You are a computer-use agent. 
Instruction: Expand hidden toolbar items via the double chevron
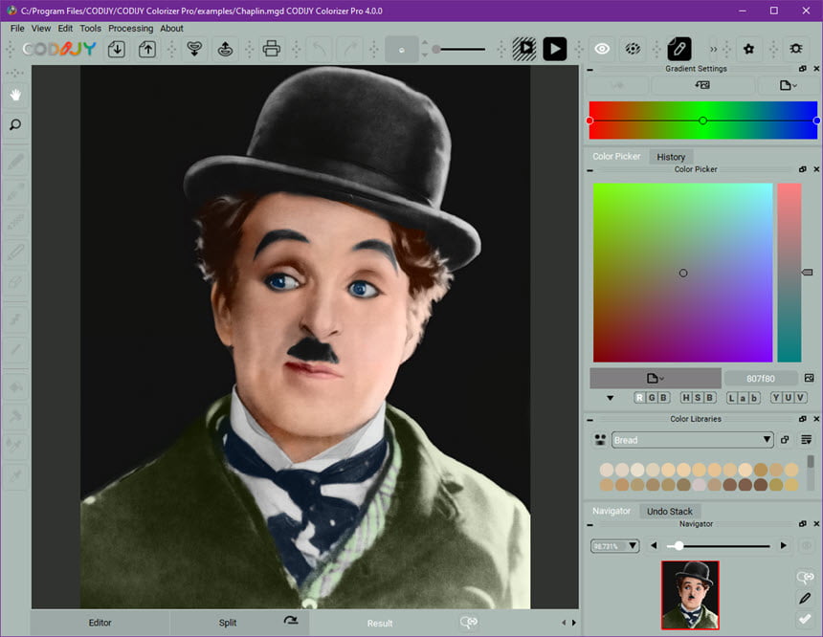(713, 50)
